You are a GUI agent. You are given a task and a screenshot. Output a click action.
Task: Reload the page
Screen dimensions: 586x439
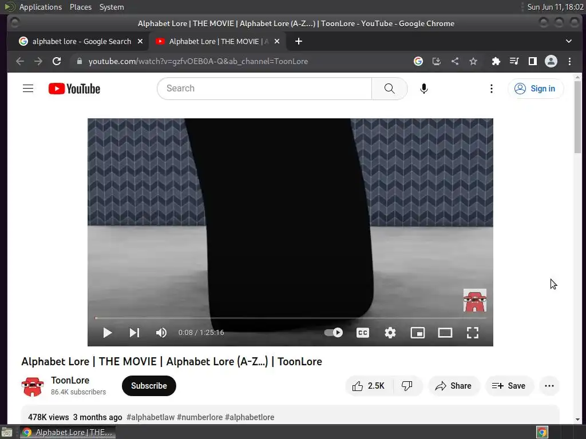pyautogui.click(x=57, y=61)
